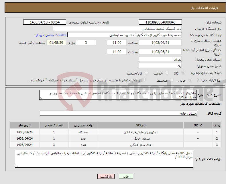Click the نام کالا column header

(x=141, y=125)
